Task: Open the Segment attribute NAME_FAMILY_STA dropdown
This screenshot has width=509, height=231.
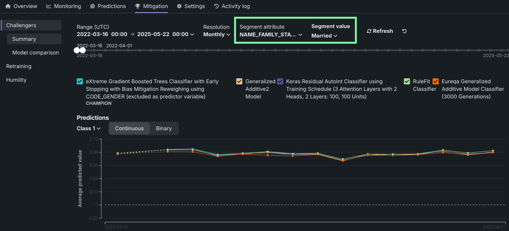Action: tap(271, 34)
